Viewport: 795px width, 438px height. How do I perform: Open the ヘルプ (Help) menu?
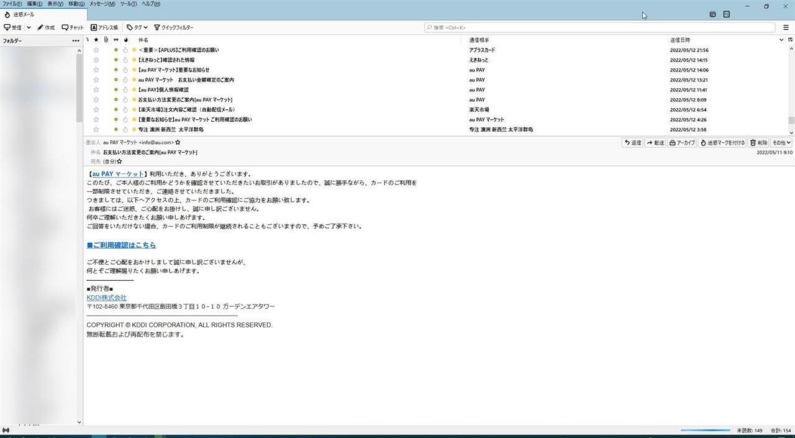click(150, 4)
